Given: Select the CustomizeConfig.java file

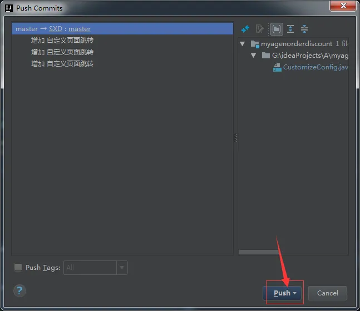Looking at the screenshot, I should tap(315, 67).
